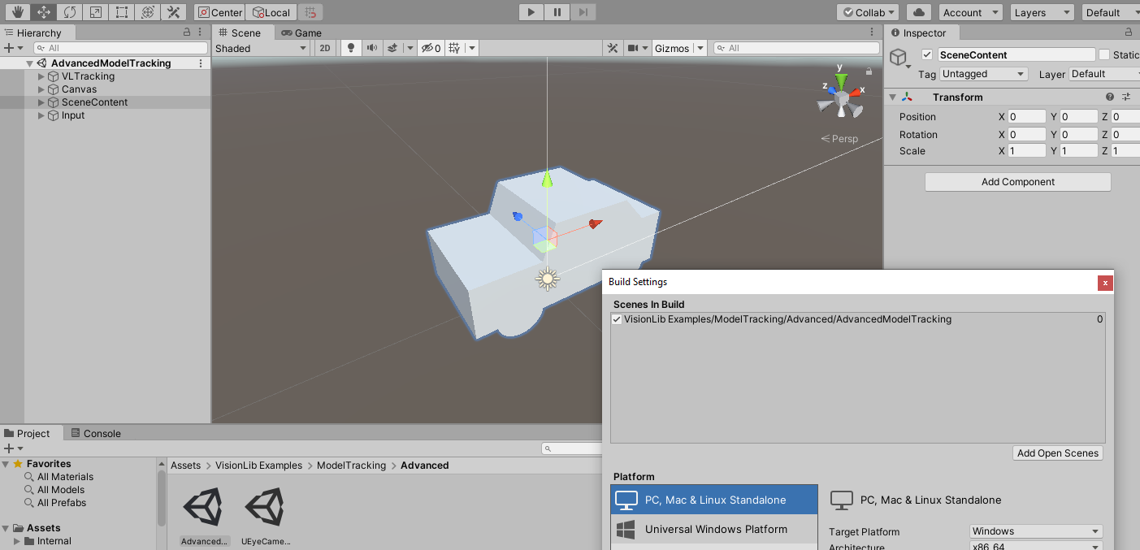
Task: Uncheck AdvancedModelTracking scene in build list
Action: click(x=617, y=319)
